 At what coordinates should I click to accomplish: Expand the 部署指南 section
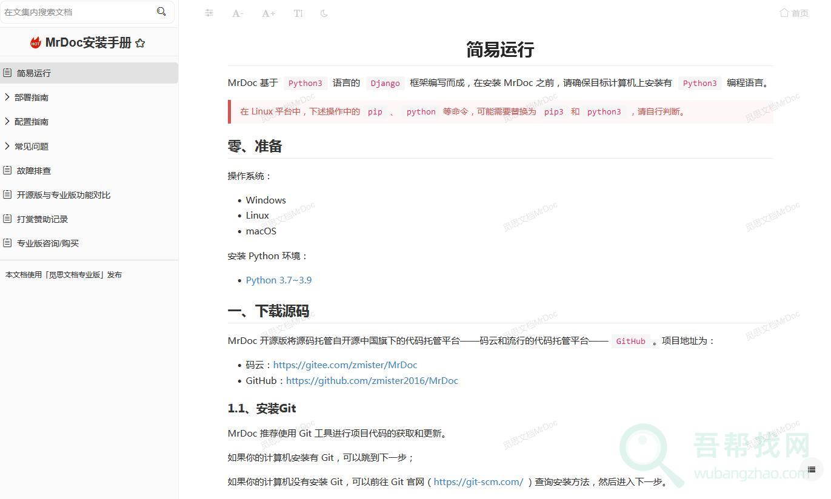click(x=7, y=97)
